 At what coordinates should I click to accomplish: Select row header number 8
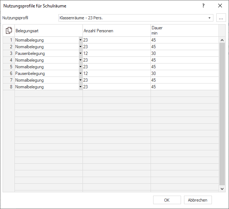(x=9, y=87)
